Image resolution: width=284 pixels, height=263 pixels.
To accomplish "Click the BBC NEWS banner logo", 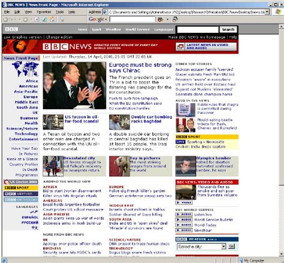I will pos(67,47).
